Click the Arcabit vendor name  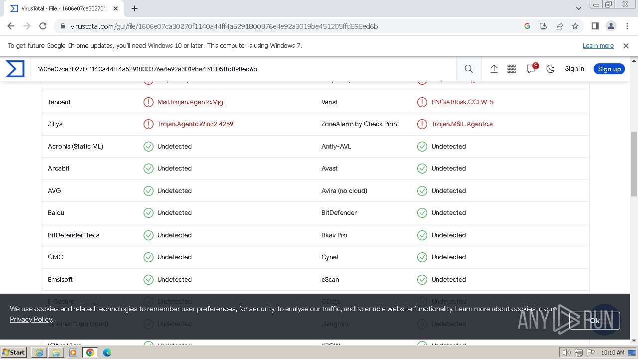59,168
